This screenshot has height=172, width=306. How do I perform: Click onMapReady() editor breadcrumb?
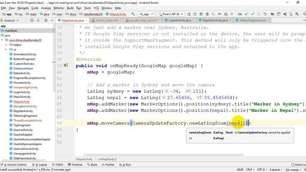pos(107,159)
